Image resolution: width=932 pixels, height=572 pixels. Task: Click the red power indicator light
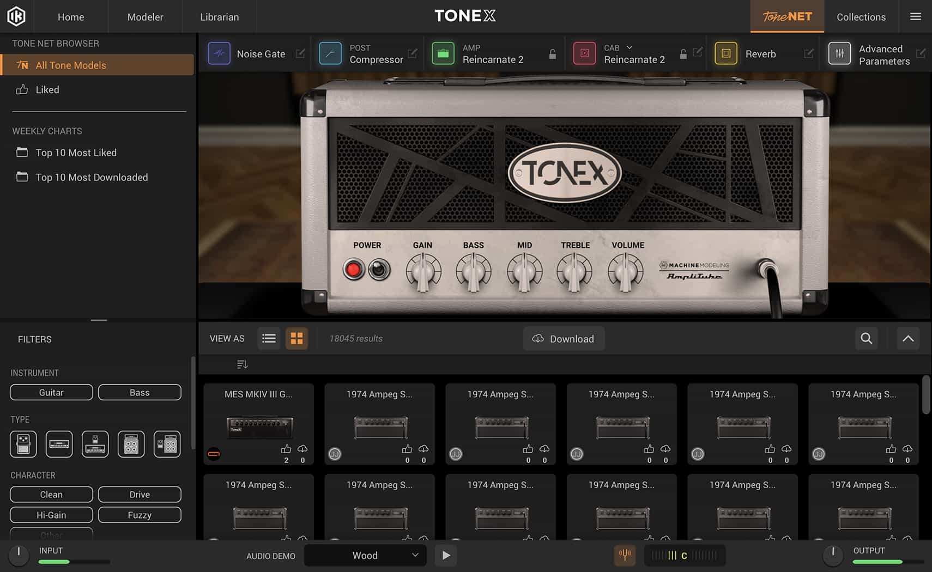coord(354,270)
